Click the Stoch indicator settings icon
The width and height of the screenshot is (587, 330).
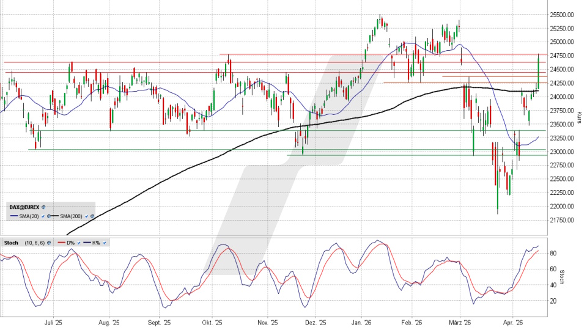point(48,243)
